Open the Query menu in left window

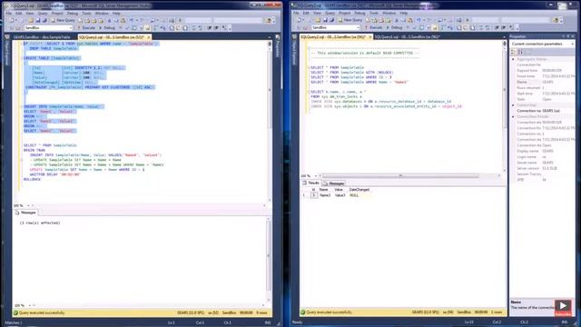[x=43, y=14]
